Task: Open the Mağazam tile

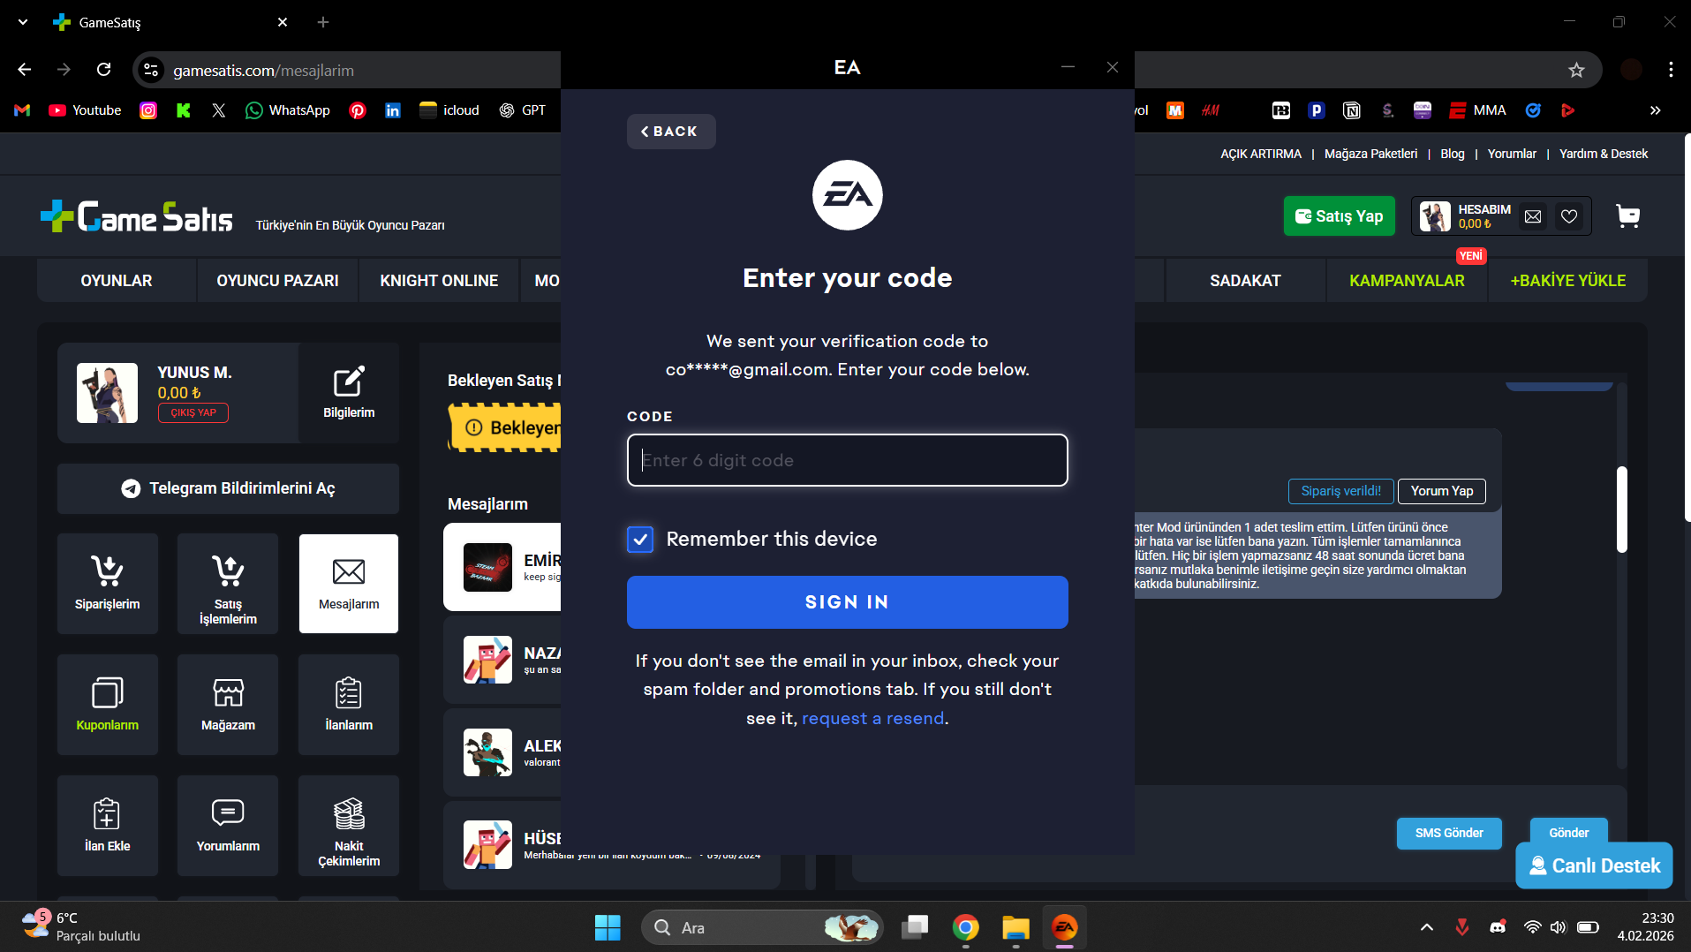Action: (228, 705)
